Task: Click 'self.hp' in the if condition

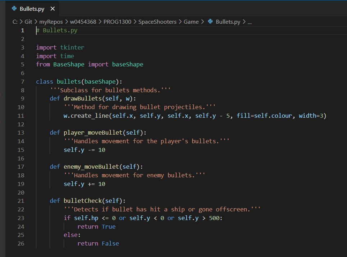Action: point(86,218)
